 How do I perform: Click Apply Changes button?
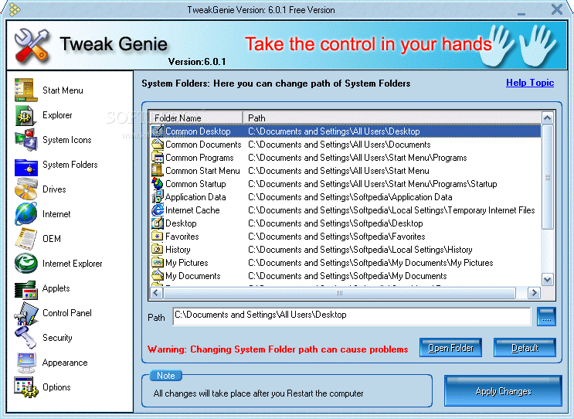tap(503, 391)
